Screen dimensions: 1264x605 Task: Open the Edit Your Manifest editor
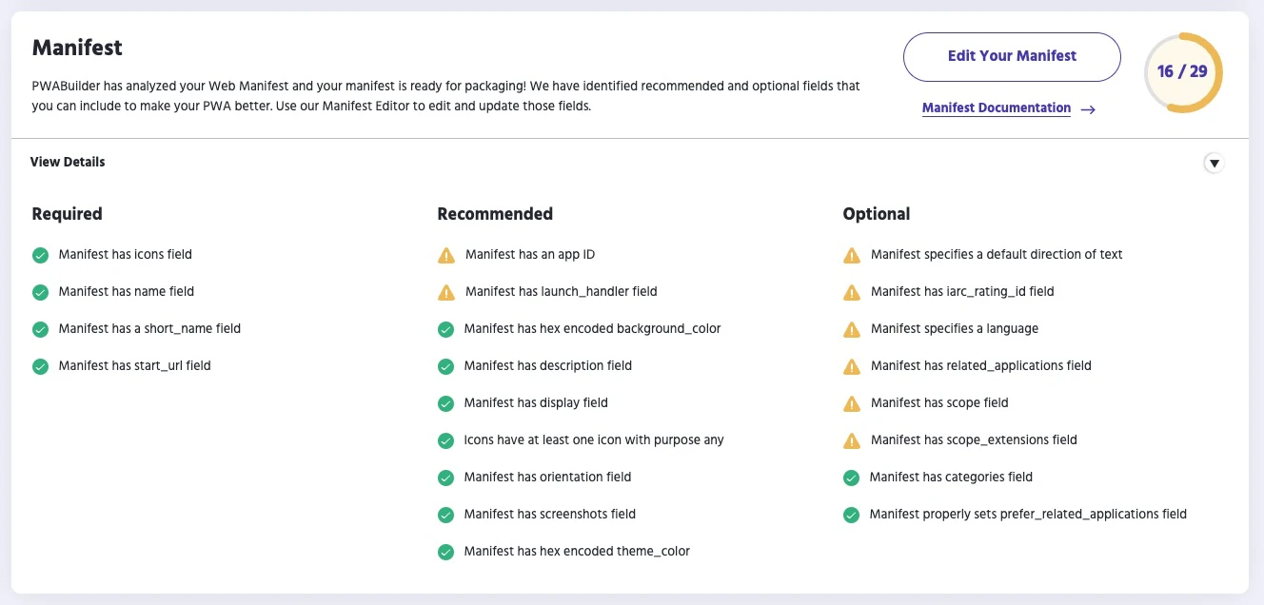point(1012,56)
